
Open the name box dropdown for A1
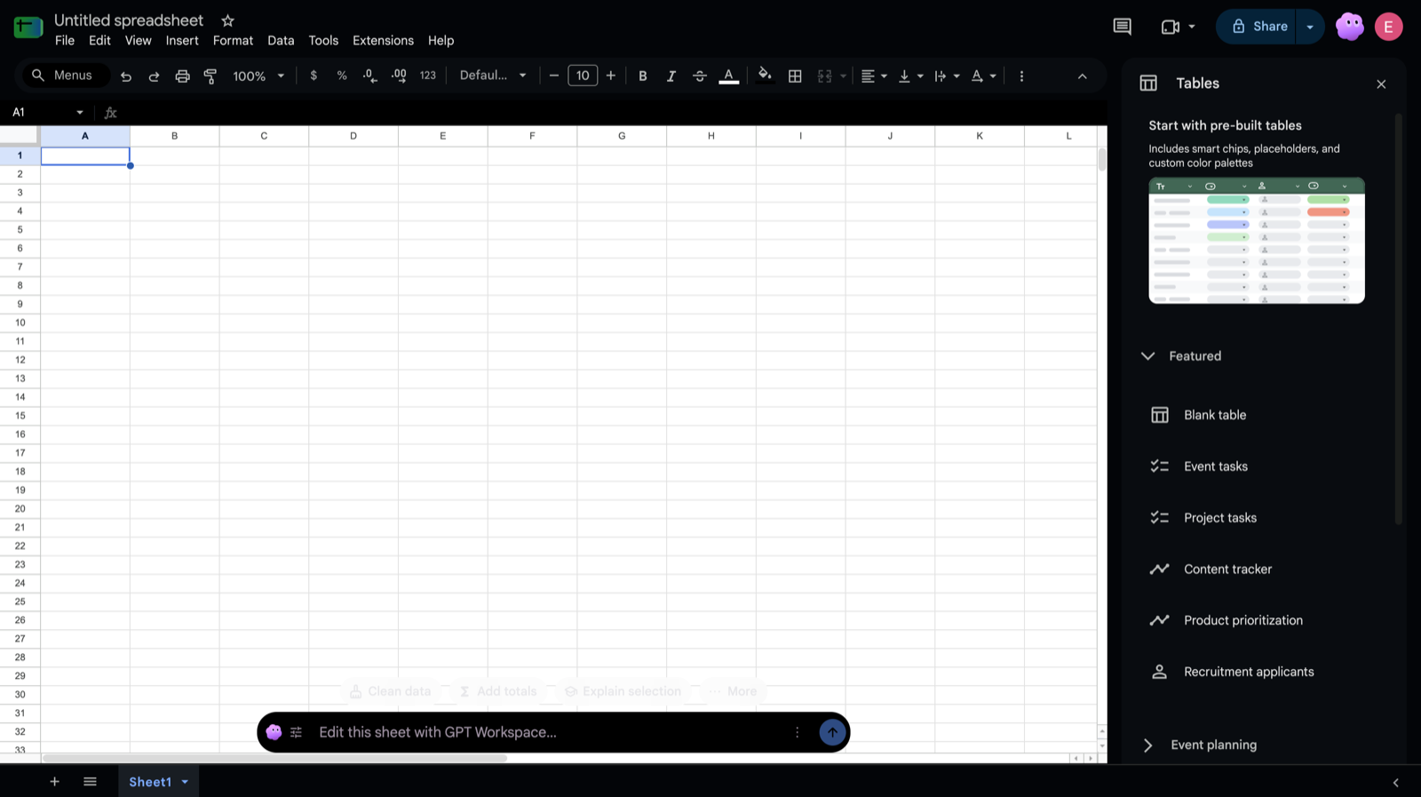[79, 113]
